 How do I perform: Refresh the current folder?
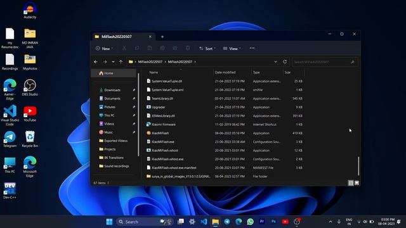click(x=285, y=62)
